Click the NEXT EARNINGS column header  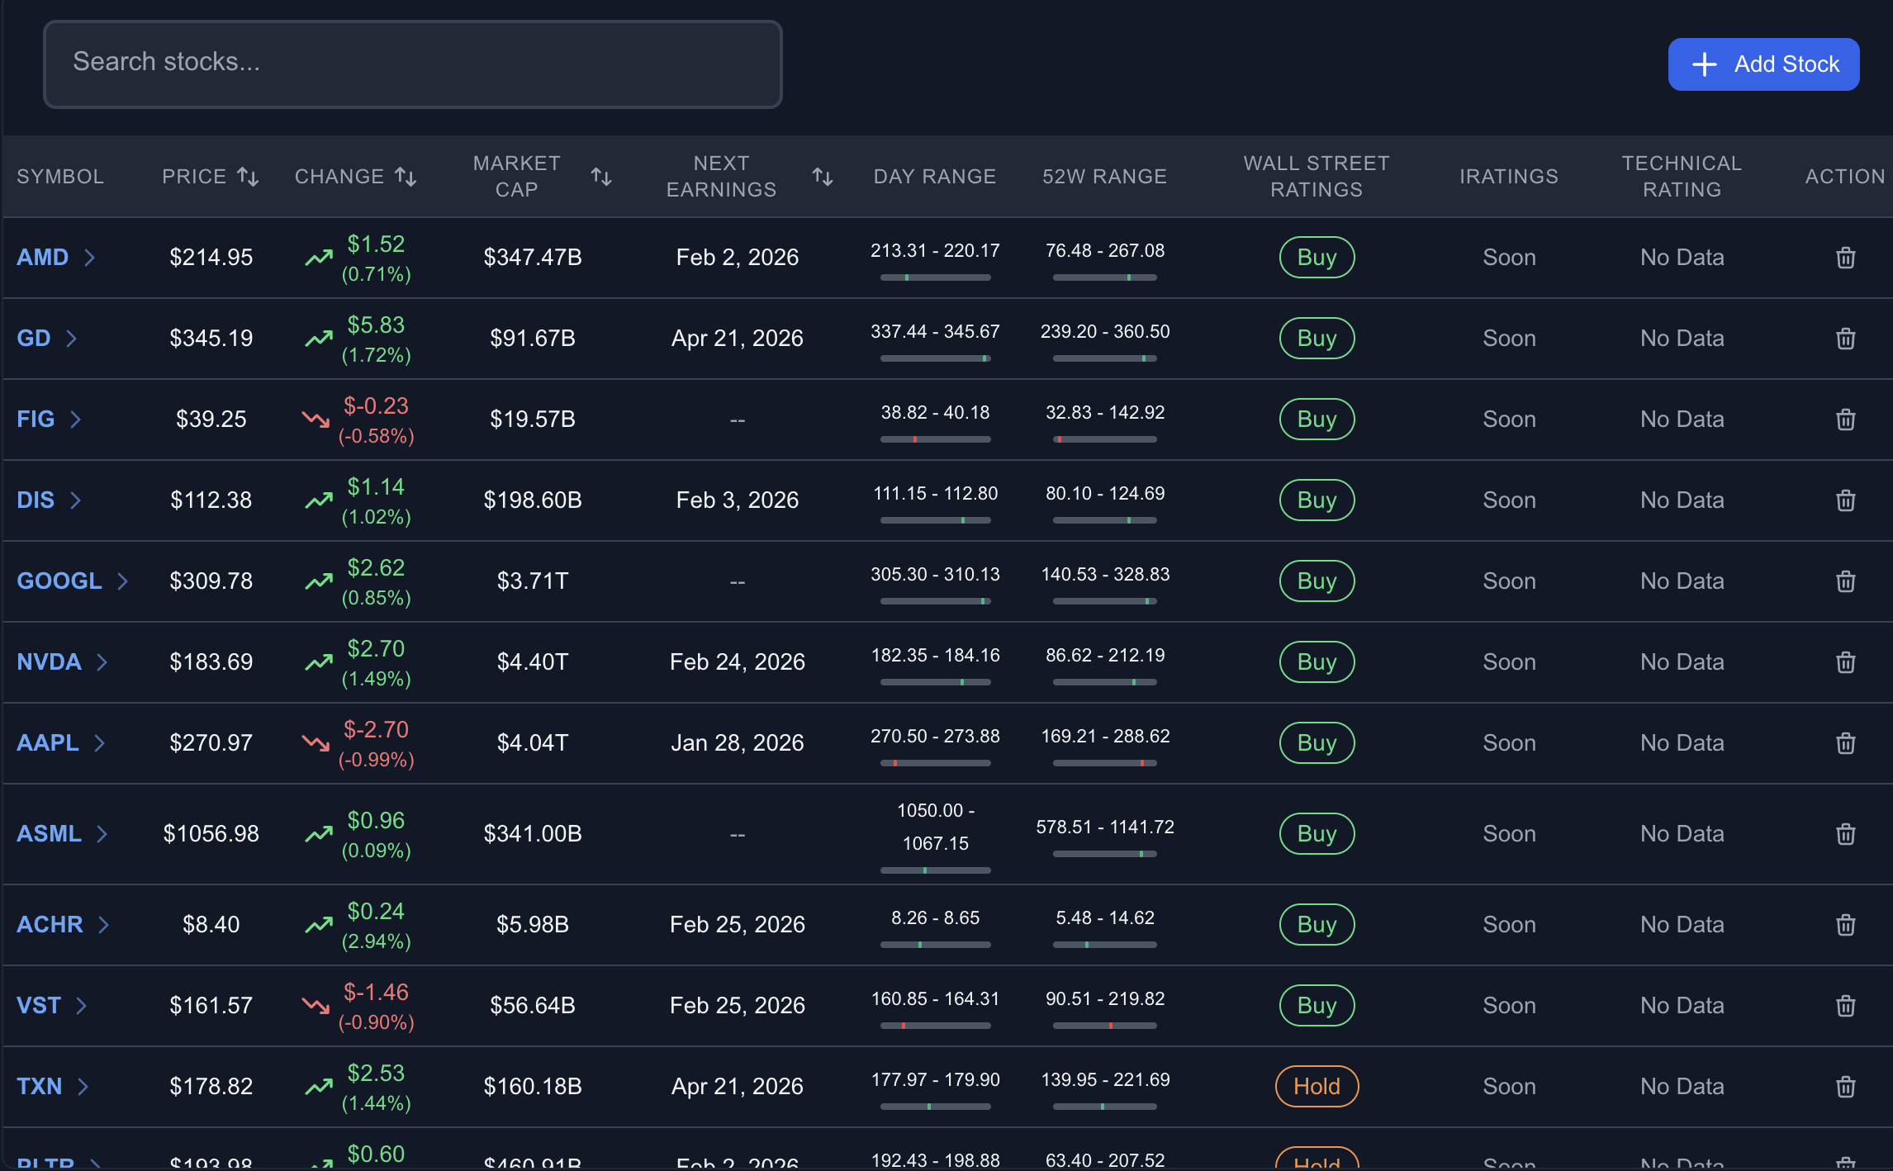pos(720,176)
